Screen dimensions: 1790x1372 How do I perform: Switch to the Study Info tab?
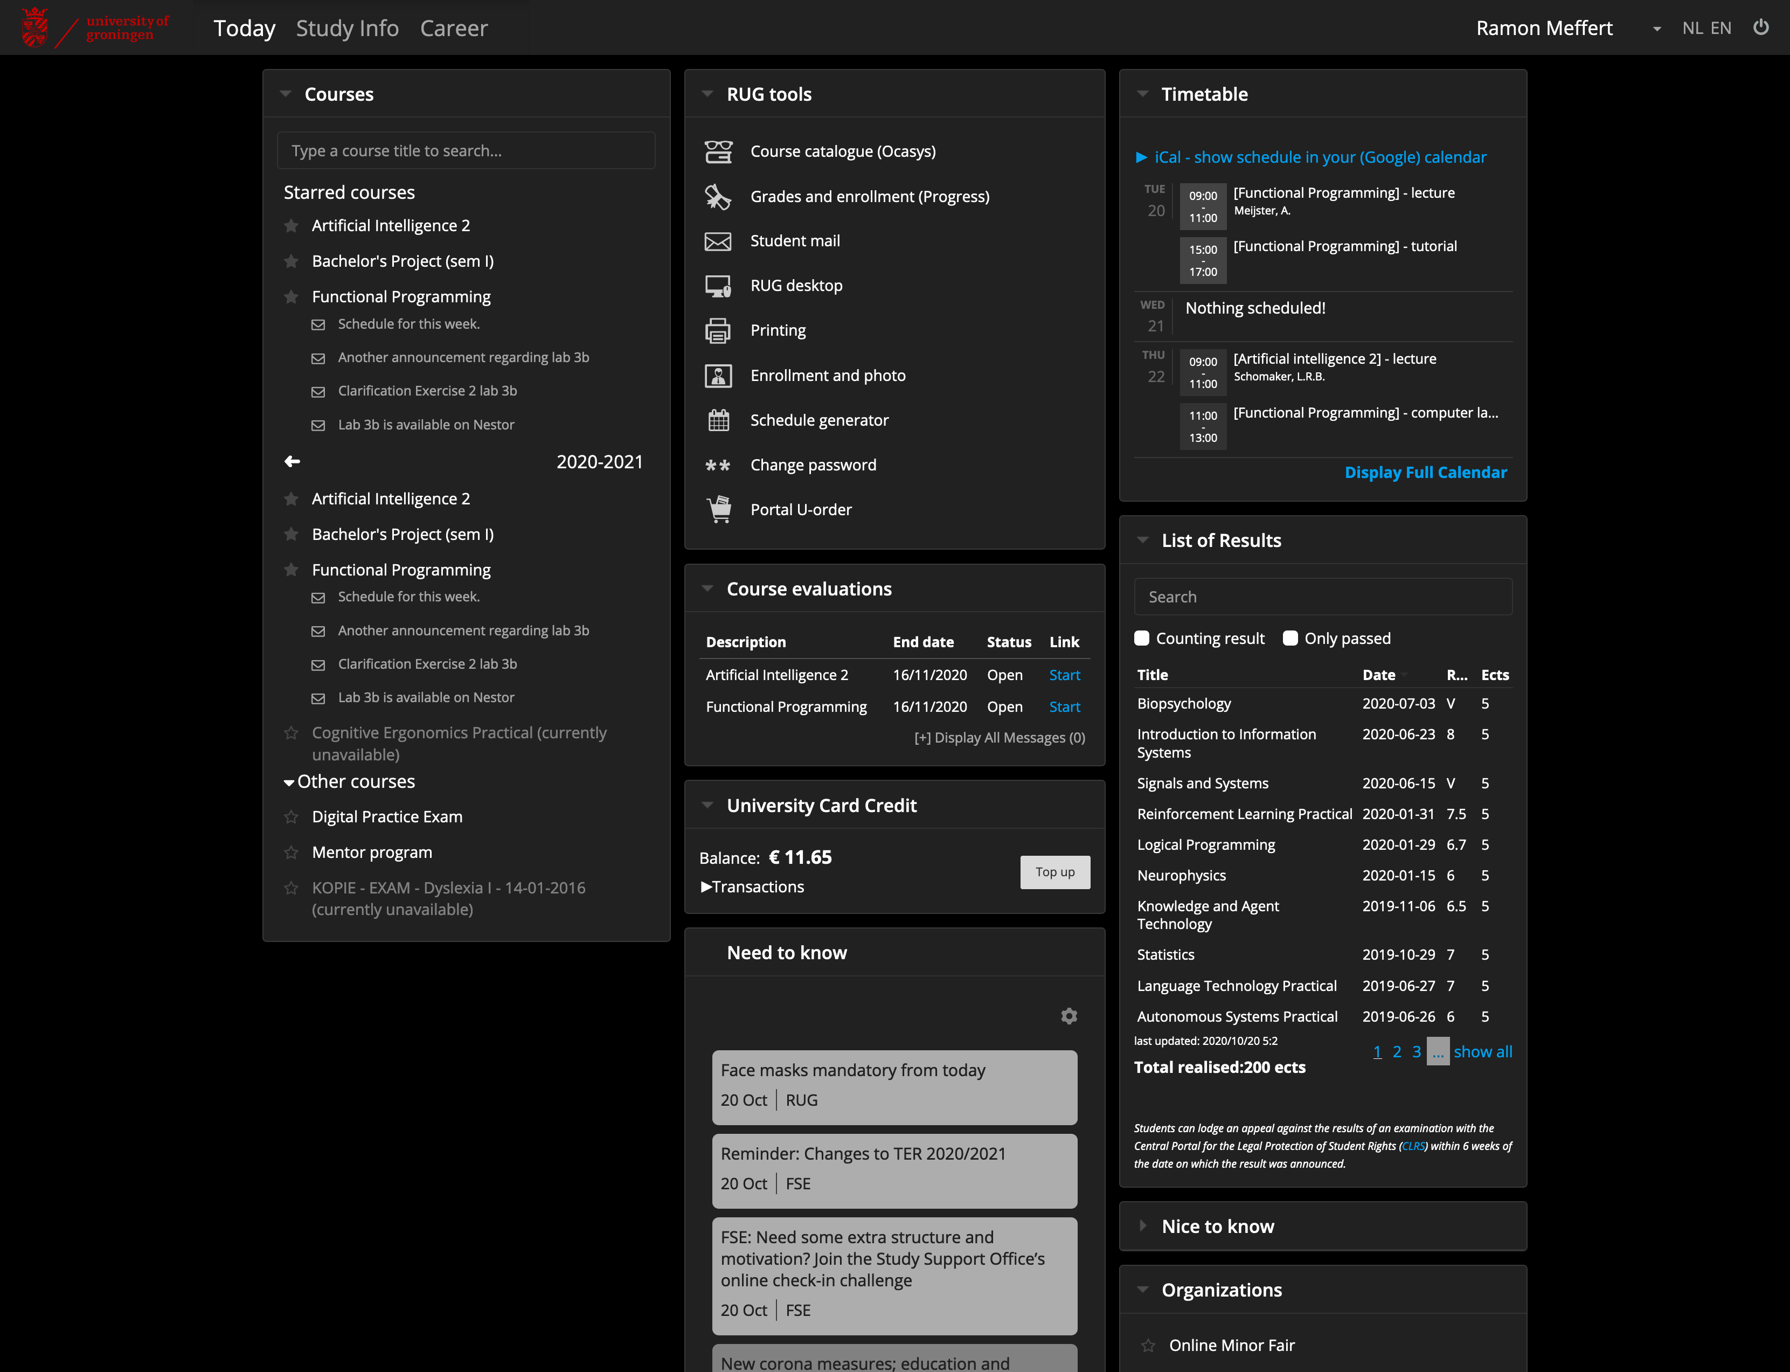(347, 29)
